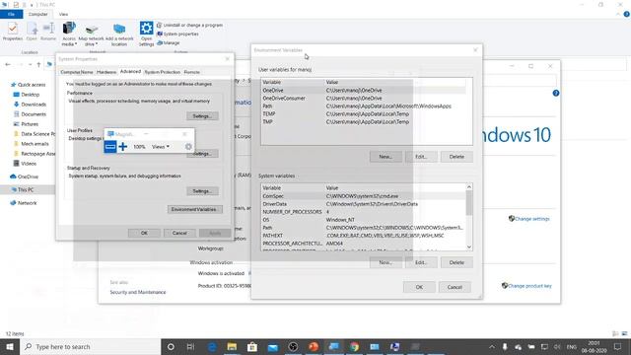Select System properties in the ribbon

coord(177,34)
